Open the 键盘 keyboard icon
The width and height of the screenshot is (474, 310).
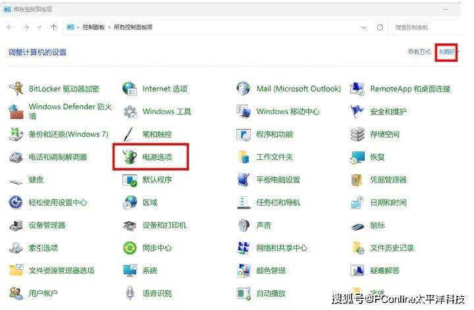click(x=16, y=181)
